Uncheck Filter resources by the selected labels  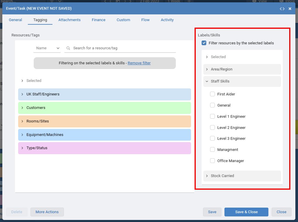[204, 43]
